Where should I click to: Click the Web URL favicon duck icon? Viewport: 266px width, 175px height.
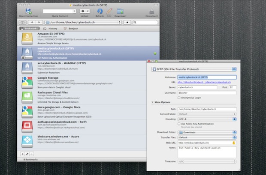[234, 143]
